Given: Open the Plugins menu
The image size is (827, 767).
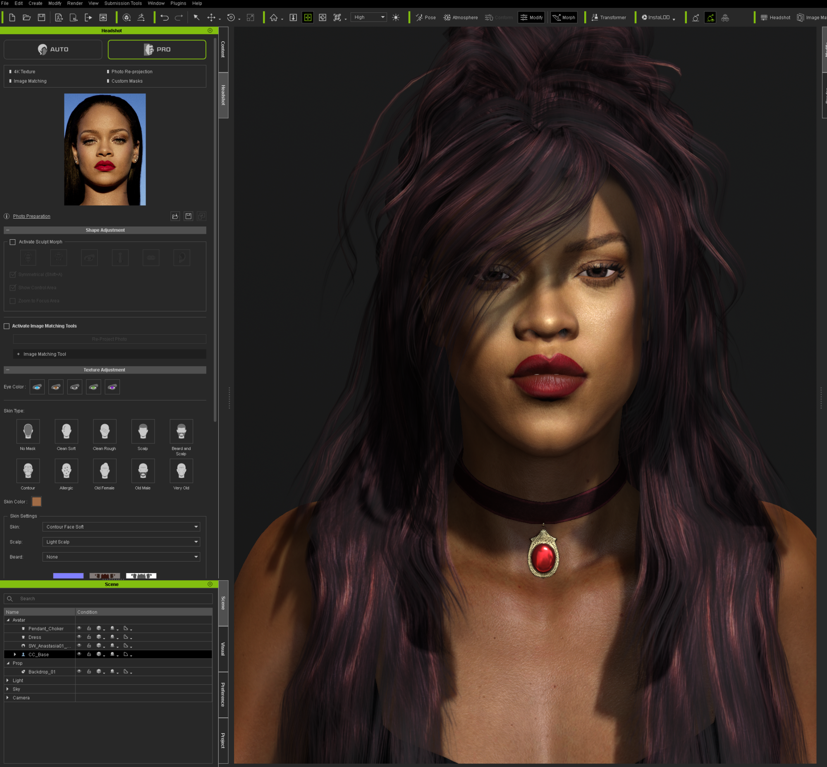Looking at the screenshot, I should (178, 3).
